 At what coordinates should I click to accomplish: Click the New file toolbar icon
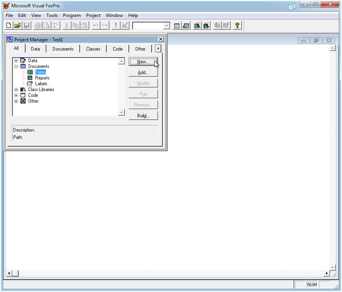click(x=9, y=25)
